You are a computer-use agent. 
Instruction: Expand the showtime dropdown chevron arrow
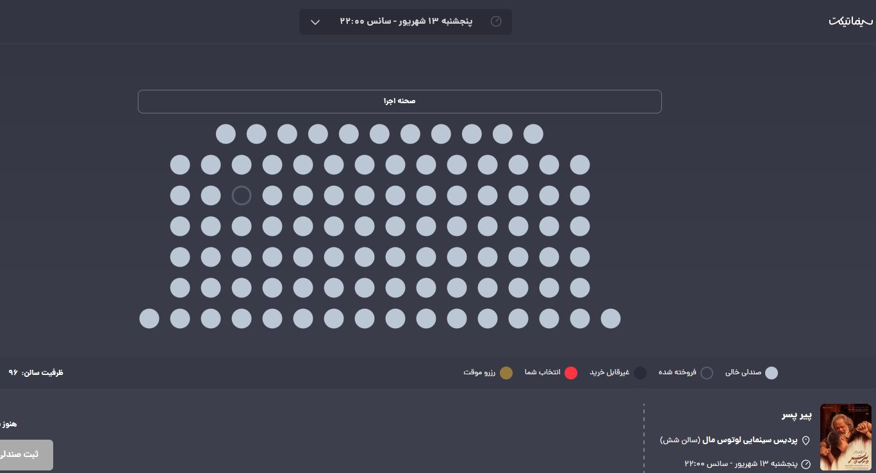[x=315, y=22]
